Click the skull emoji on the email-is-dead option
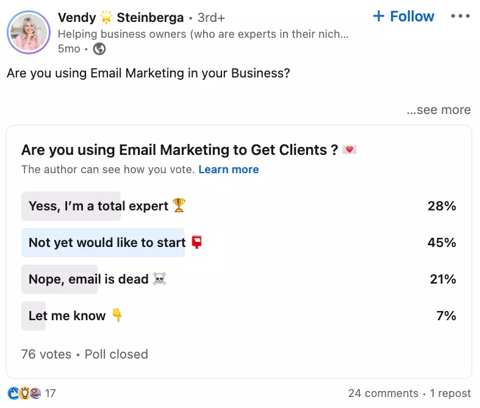 click(x=160, y=279)
